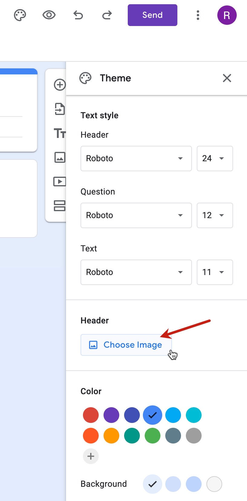Open the Text size dropdown showing 11
This screenshot has height=501, width=247.
coord(215,272)
